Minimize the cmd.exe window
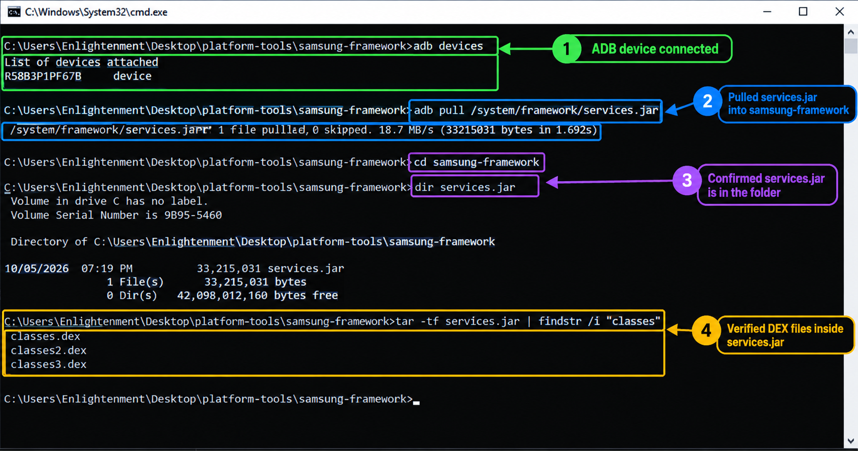 point(767,12)
